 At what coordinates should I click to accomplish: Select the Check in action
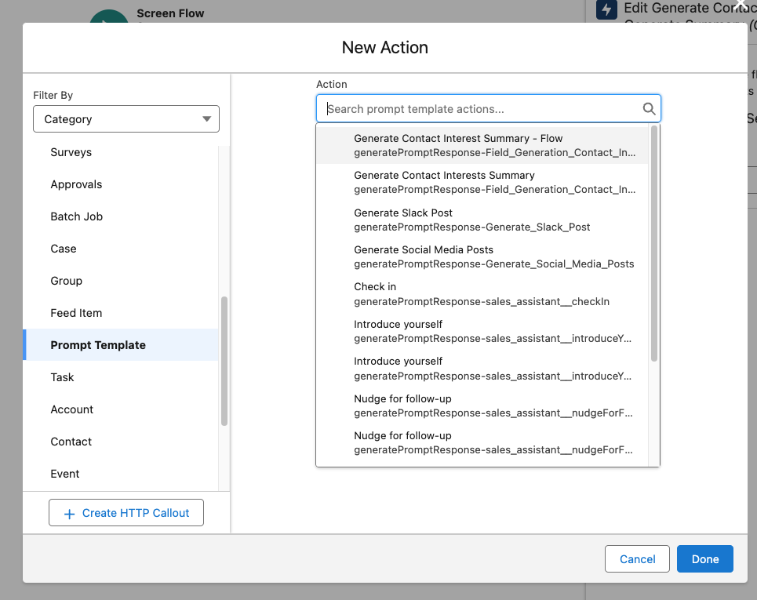(x=482, y=294)
